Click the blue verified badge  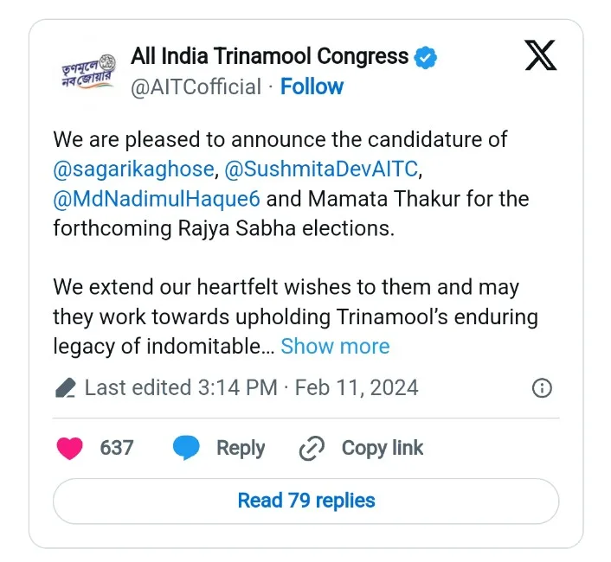425,58
